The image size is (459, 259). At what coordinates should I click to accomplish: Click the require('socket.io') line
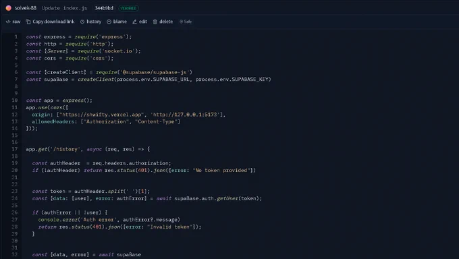point(83,51)
